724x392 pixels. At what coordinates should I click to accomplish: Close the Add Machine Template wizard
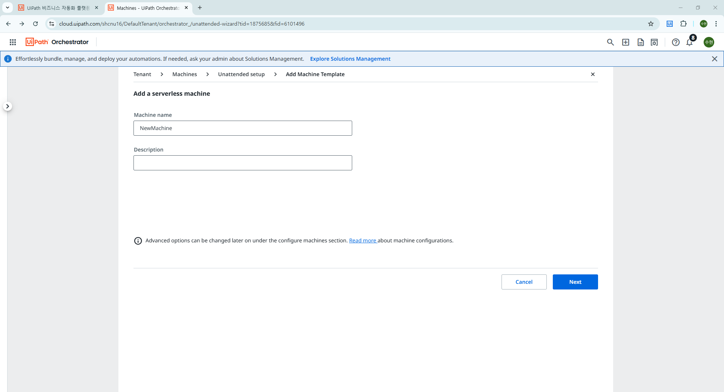[x=593, y=74]
